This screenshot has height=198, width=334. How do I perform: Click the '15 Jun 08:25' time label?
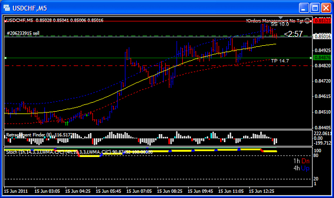170,191
